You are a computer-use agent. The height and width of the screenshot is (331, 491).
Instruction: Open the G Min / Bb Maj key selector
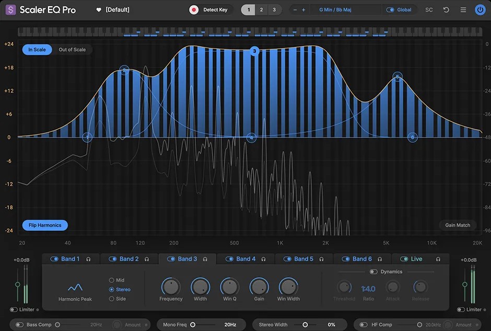(335, 10)
